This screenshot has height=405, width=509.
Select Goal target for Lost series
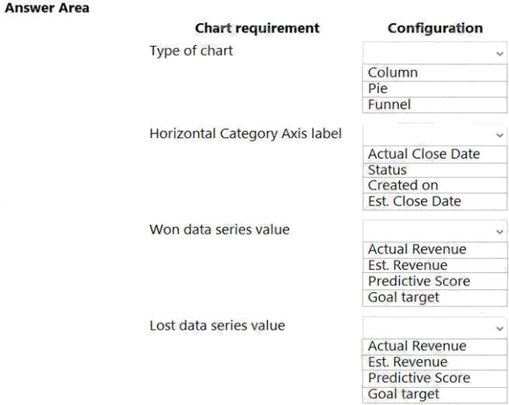pos(403,393)
